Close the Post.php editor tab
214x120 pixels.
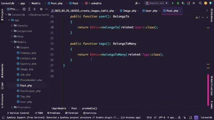(x=180, y=11)
